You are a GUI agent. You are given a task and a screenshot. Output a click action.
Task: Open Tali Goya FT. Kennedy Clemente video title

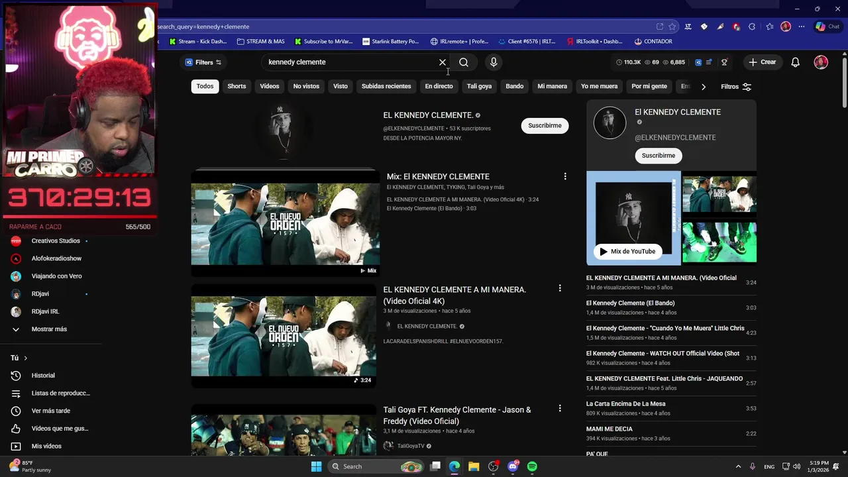tap(457, 415)
